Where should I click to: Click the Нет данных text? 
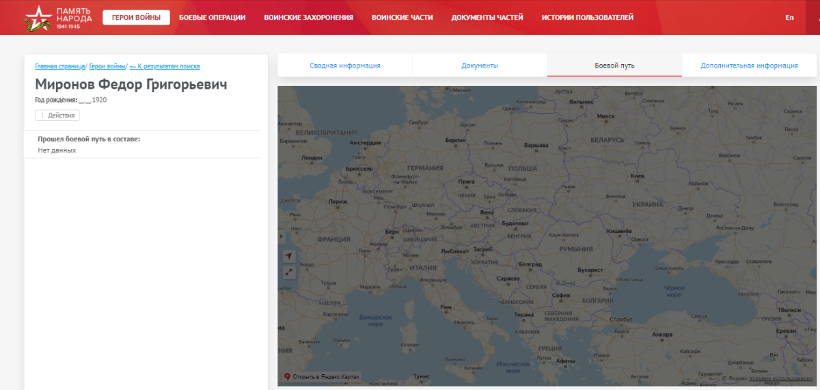[x=57, y=150]
